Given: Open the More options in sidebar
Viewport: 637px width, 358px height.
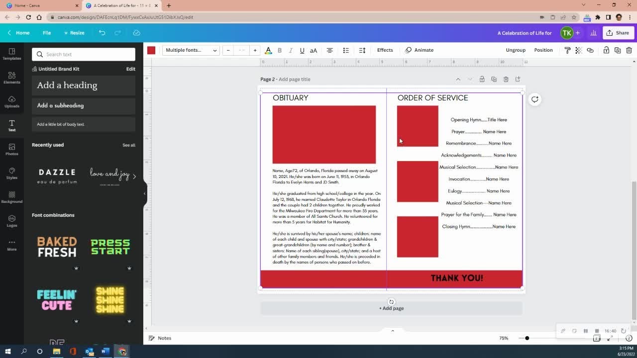Looking at the screenshot, I should pyautogui.click(x=12, y=245).
